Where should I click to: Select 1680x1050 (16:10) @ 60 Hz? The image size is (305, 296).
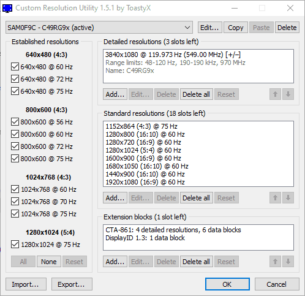198,166
